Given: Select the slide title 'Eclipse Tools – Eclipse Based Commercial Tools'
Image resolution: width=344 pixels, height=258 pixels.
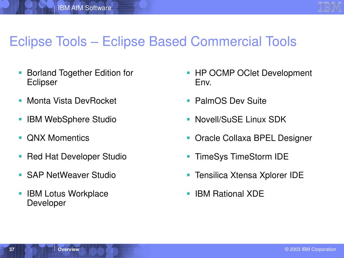Looking at the screenshot, I should tap(153, 41).
